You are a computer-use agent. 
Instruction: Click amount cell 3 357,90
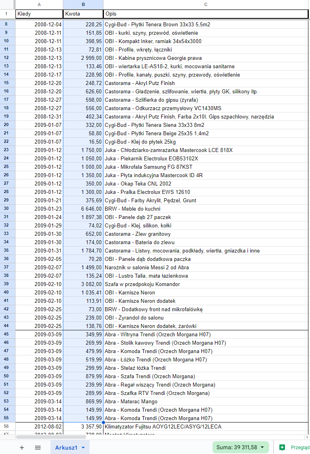[83, 426]
